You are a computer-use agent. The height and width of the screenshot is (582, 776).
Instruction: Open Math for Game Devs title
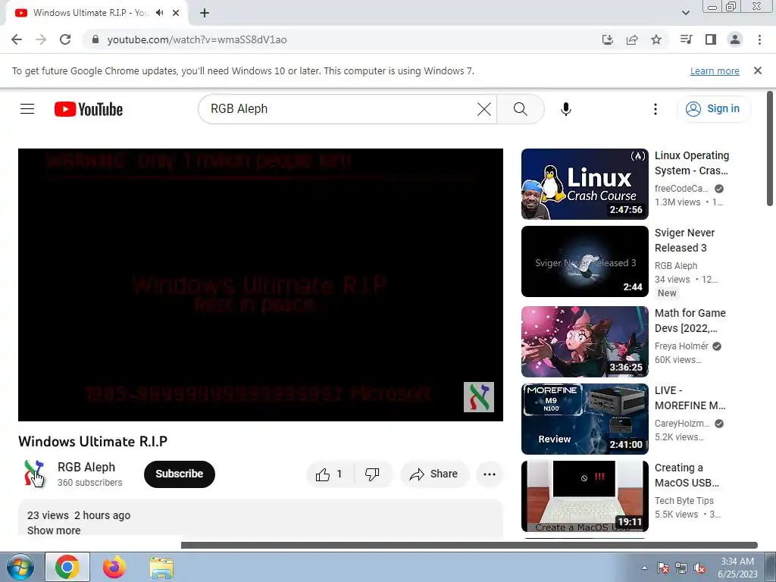click(690, 321)
